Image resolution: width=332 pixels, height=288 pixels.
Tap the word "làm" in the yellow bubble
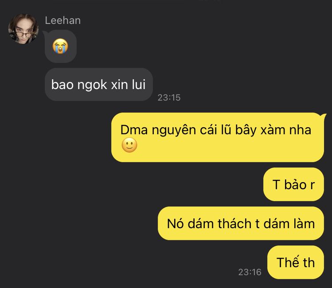(304, 223)
